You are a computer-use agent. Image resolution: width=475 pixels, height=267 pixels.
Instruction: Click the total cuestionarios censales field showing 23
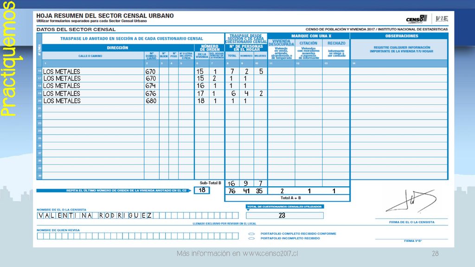285,216
